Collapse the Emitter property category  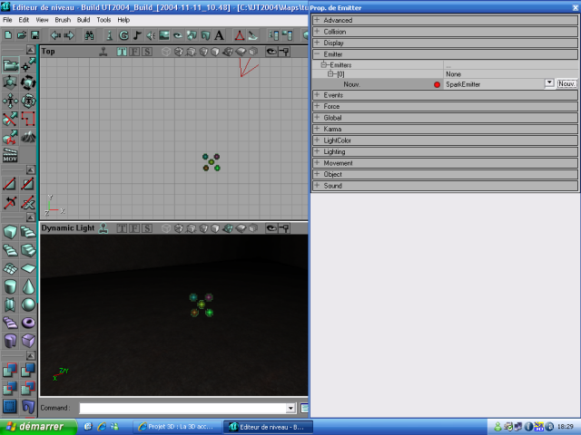(317, 54)
